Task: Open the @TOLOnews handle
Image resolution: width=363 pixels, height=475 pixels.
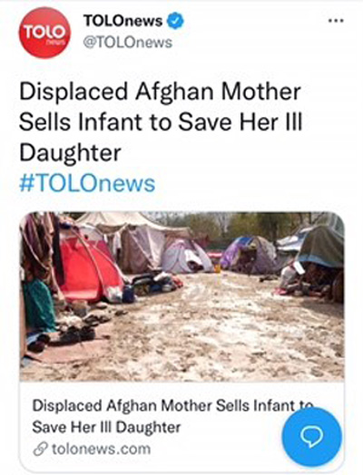Action: [x=128, y=43]
